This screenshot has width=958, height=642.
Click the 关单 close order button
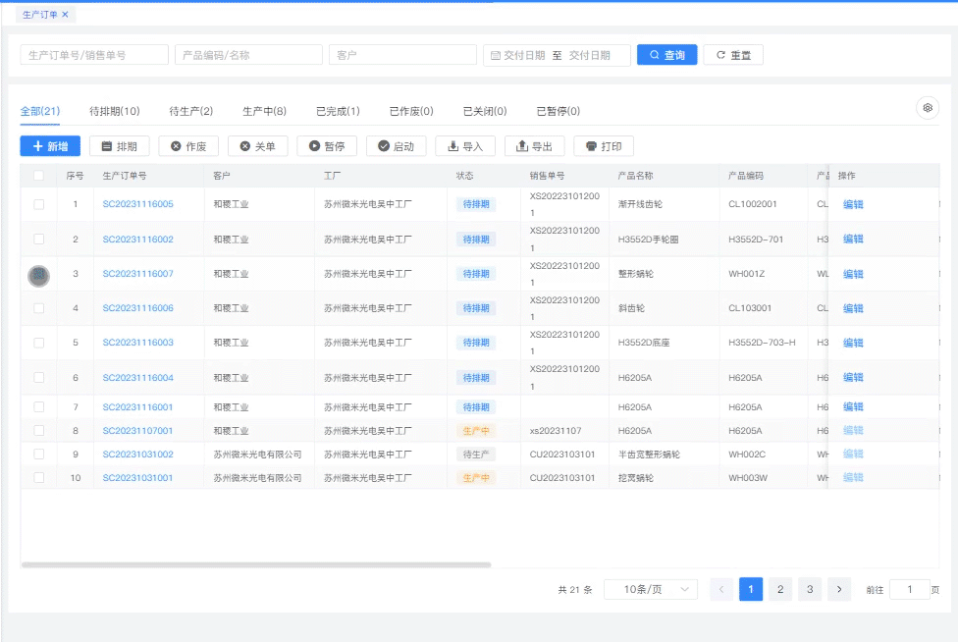coord(257,146)
